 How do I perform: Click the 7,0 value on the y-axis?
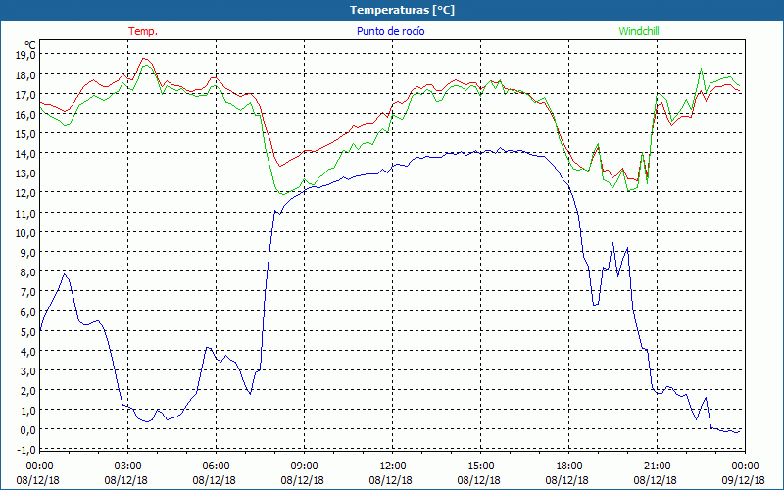pyautogui.click(x=28, y=291)
